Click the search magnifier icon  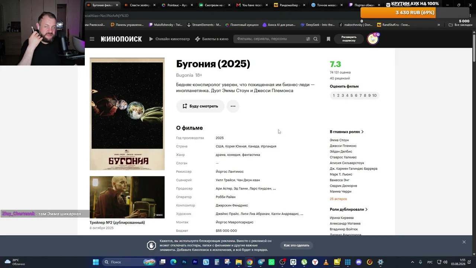(315, 39)
